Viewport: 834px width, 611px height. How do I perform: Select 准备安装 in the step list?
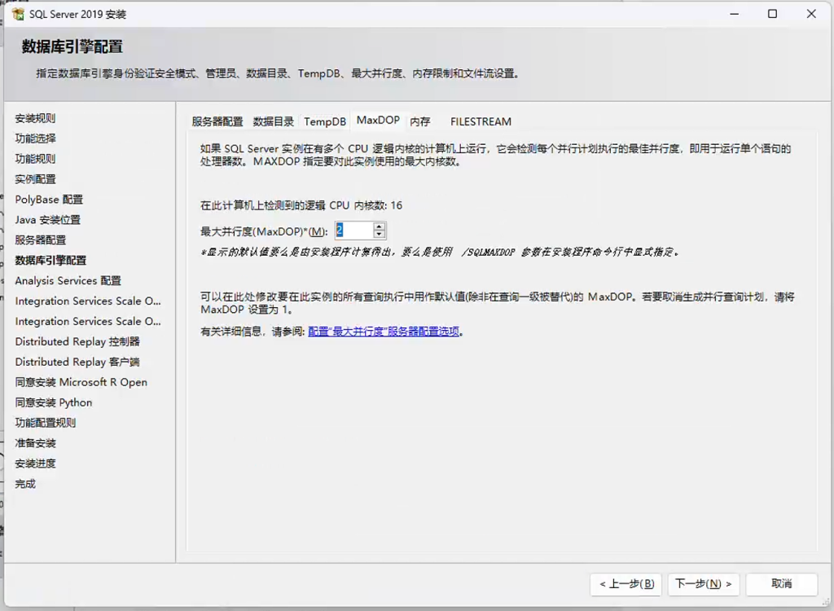(x=35, y=443)
